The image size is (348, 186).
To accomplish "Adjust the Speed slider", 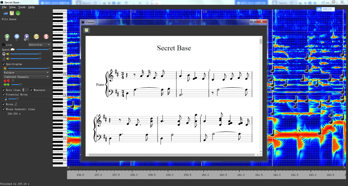I will click(x=34, y=49).
